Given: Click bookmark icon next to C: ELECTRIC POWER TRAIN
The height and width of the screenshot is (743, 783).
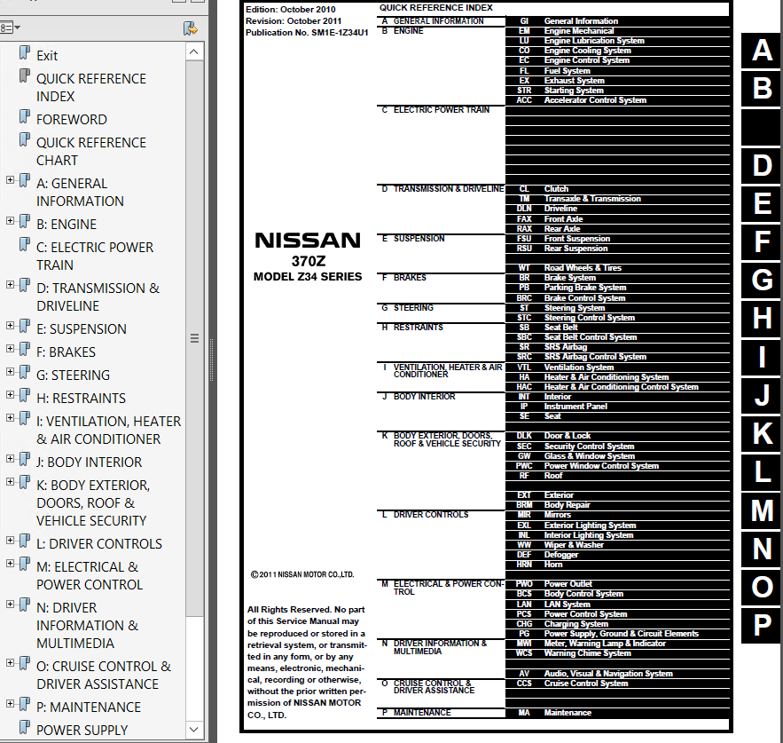Looking at the screenshot, I should [x=25, y=245].
